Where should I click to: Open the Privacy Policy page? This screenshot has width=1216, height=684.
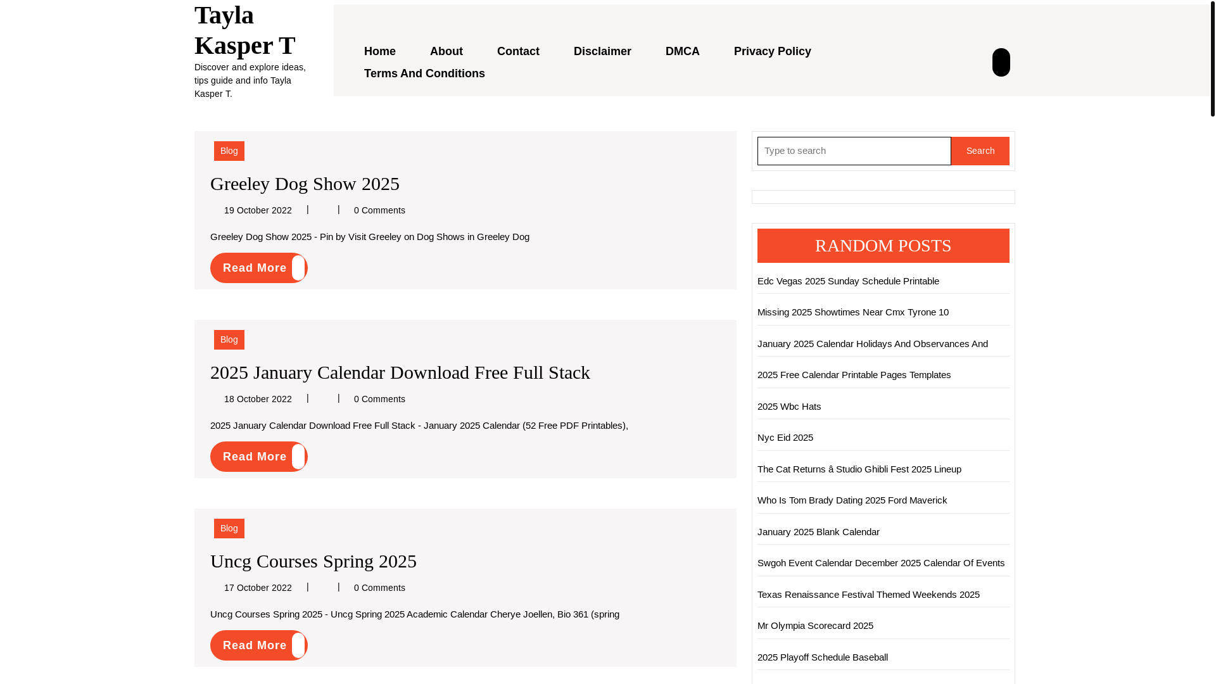(x=772, y=51)
